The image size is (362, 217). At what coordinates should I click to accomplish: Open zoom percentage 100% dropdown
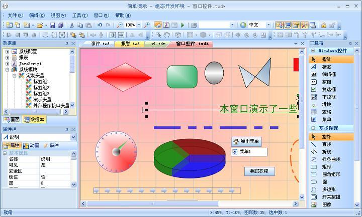[139, 25]
